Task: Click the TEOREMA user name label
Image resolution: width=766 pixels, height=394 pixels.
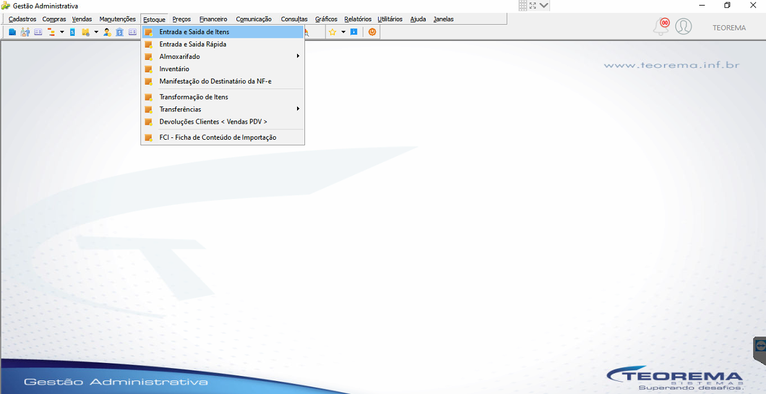Action: point(729,28)
